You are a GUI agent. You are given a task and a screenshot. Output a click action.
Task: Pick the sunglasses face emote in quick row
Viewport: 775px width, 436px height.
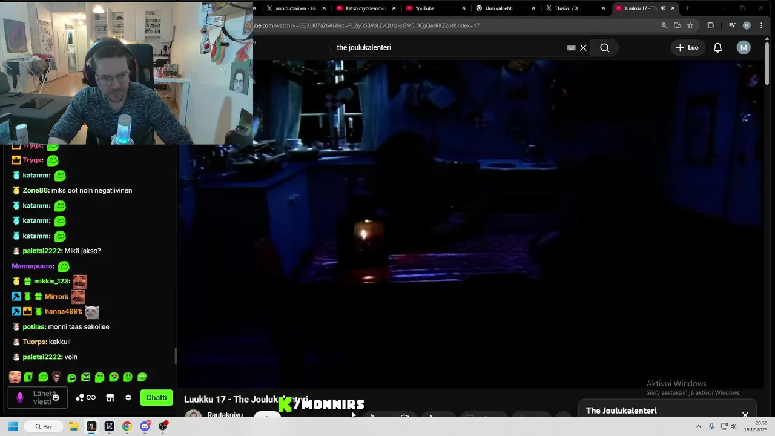click(x=56, y=377)
